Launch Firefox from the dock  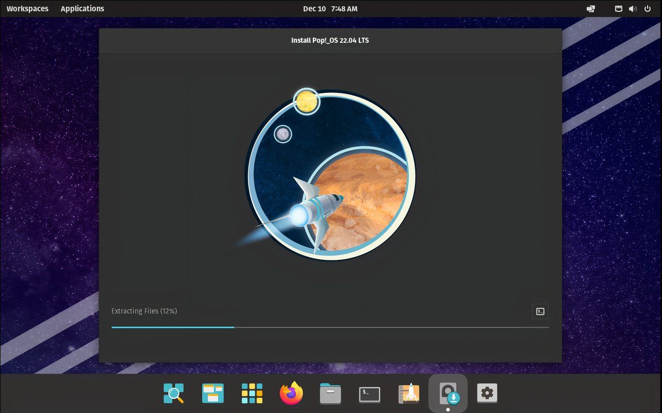[291, 392]
